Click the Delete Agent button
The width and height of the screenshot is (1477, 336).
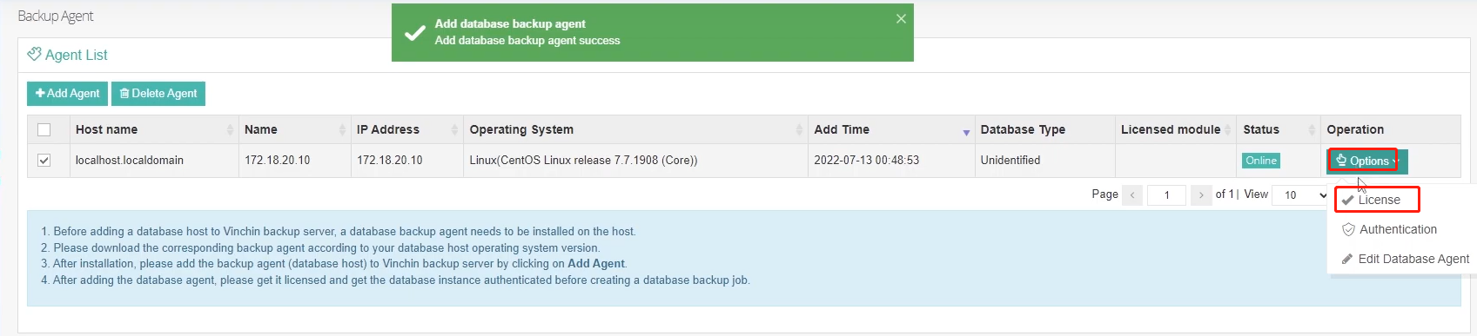158,94
